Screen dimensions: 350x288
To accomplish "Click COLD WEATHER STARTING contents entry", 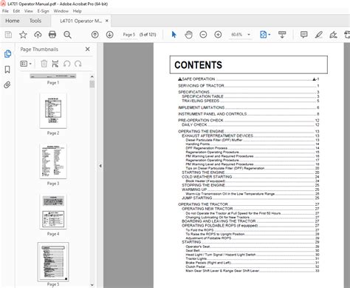I will [250, 177].
